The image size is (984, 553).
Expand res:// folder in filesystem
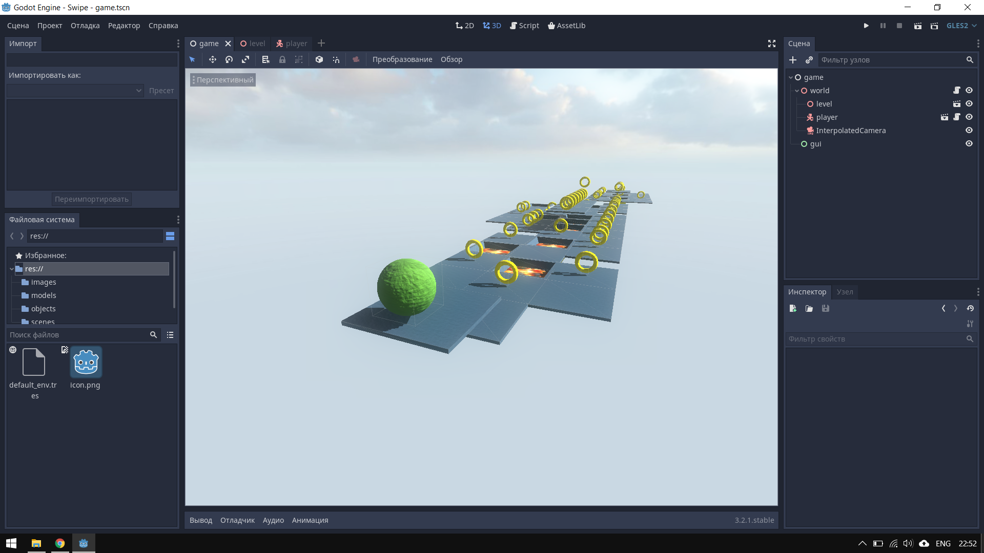pos(11,268)
